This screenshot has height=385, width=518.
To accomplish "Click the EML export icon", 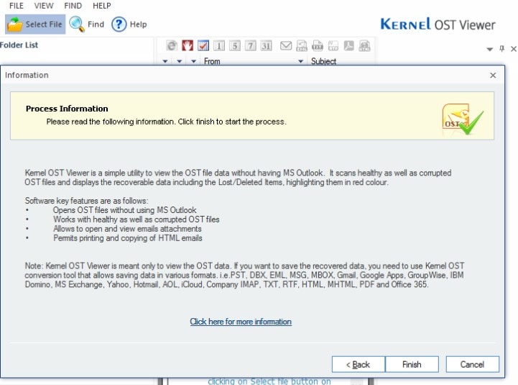I will 302,45.
